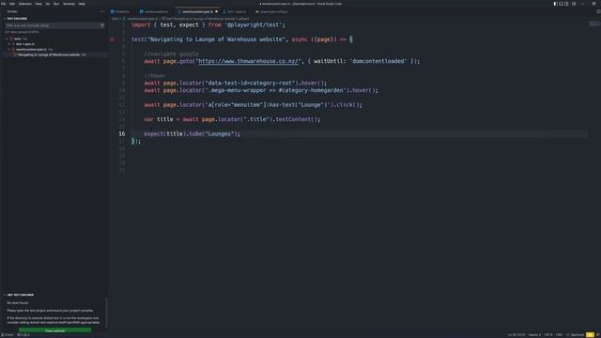This screenshot has width=601, height=338.
Task: Click the sidebar scrollbar beside .NET Test Explorer
Action: 106,313
